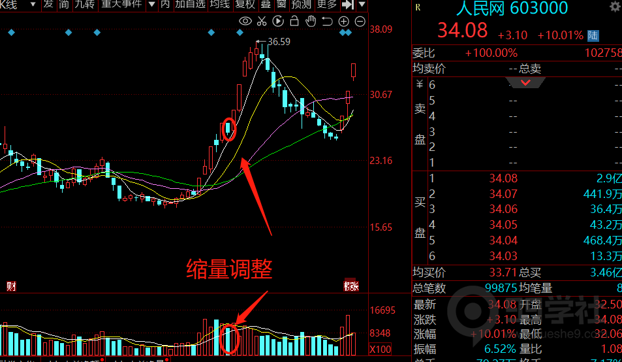Image resolution: width=622 pixels, height=362 pixels.
Task: Start chart replay with the circular play icon
Action: pos(278,22)
